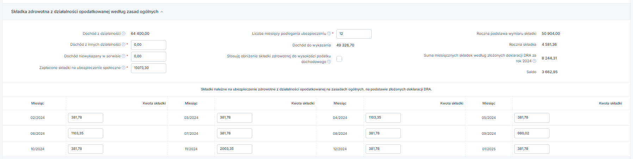Select the 01/2025 contribution amount field

[532, 149]
